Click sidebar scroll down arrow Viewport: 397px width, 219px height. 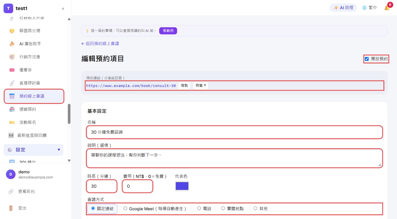coord(69,161)
